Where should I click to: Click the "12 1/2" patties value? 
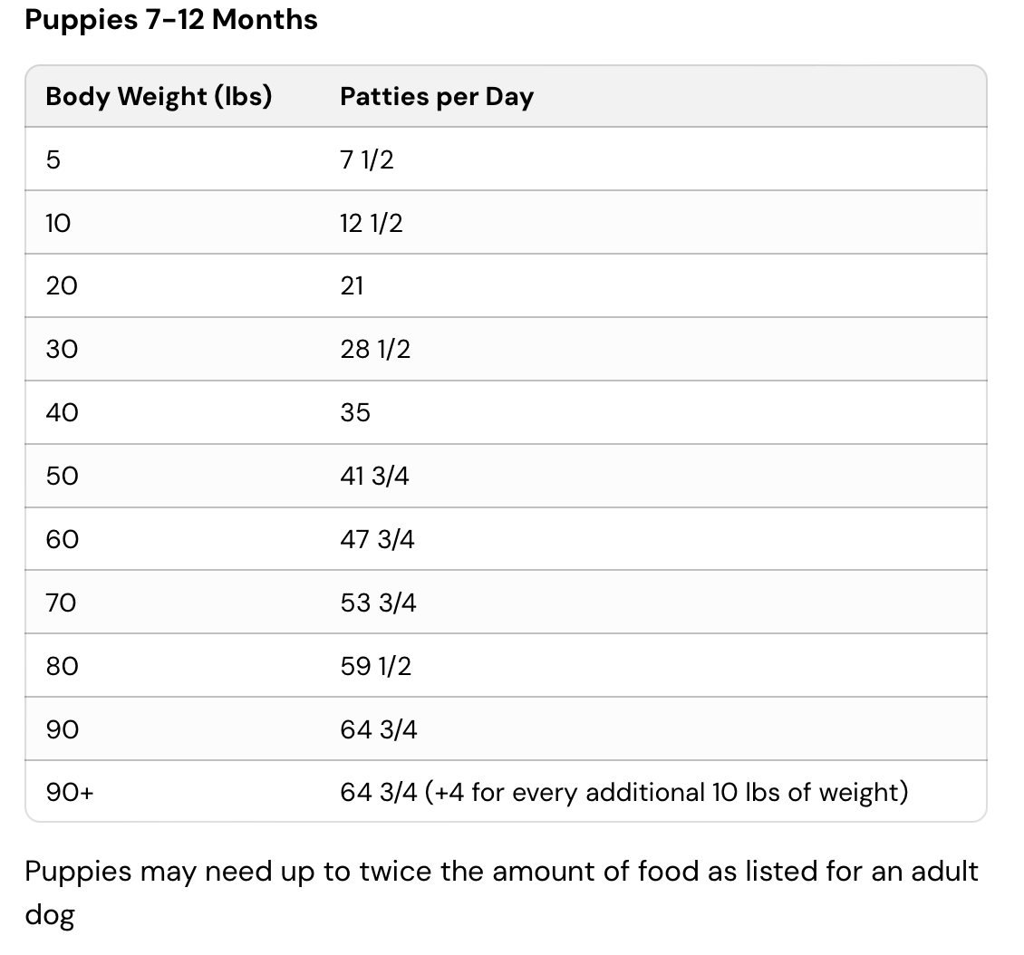tap(372, 223)
